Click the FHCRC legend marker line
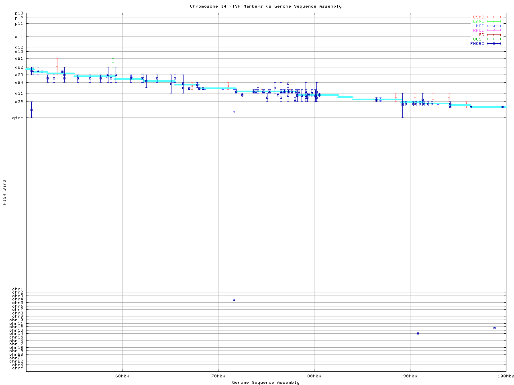 (494, 44)
